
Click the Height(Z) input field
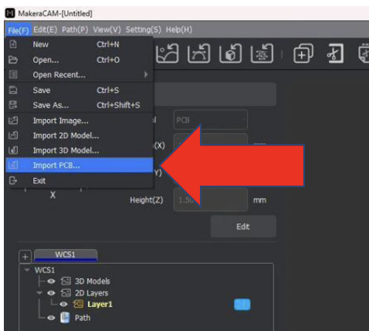point(211,200)
